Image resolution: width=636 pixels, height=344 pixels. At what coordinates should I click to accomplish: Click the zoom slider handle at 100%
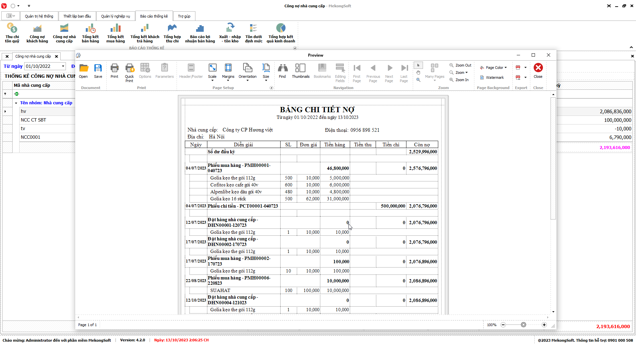click(x=523, y=325)
